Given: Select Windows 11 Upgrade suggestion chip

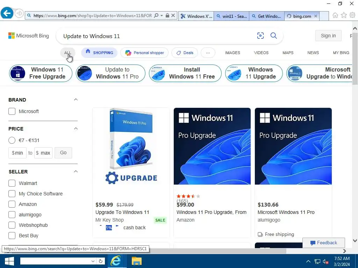Looking at the screenshot, I should click(254, 73).
